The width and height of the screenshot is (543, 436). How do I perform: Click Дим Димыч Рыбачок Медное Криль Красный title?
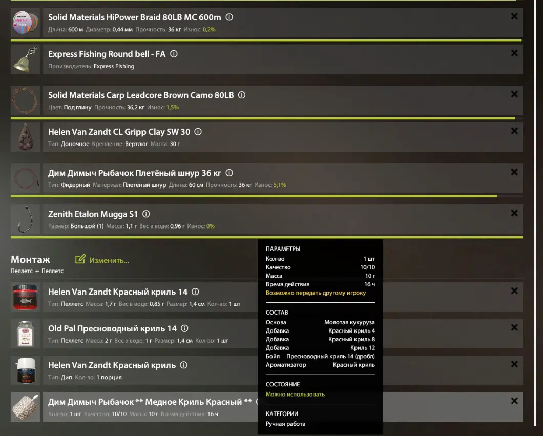(150, 402)
